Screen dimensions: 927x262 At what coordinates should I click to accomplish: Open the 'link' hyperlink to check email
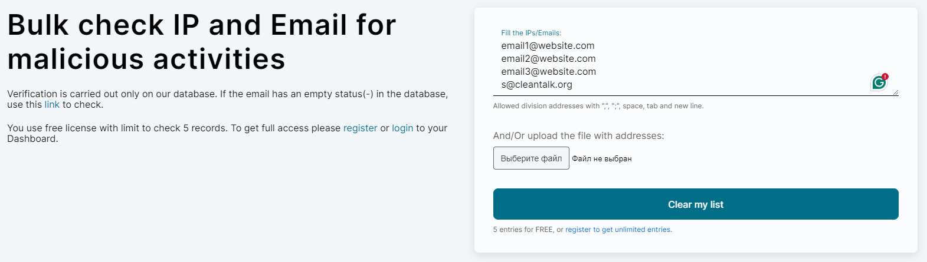click(52, 105)
